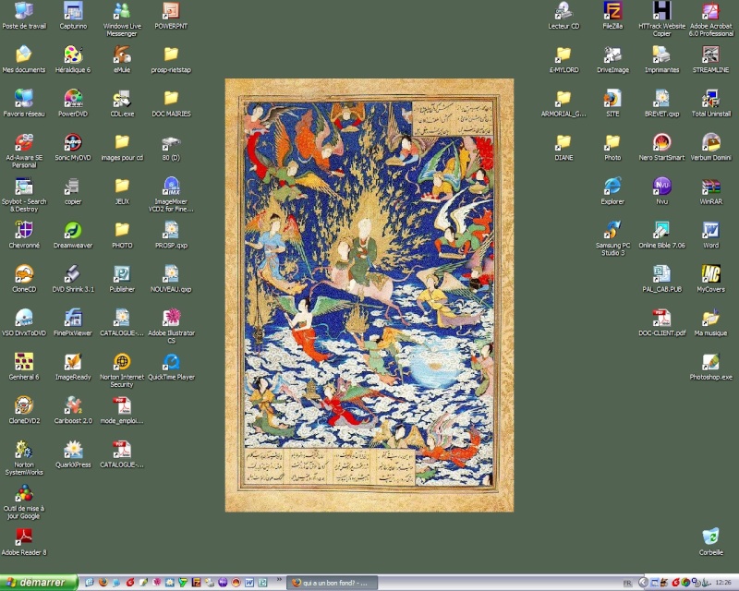Launch Total Uninstall shortcut

coord(710,103)
